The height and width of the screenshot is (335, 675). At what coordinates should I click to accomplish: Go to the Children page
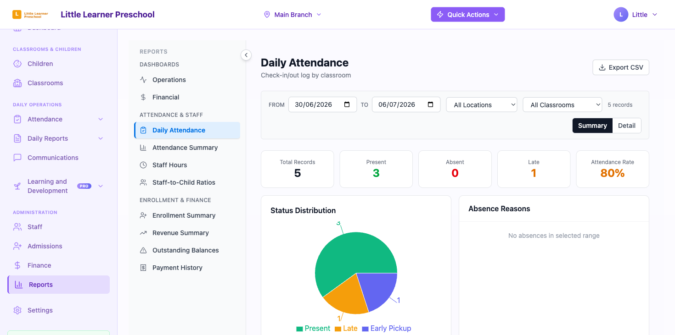[x=58, y=64]
